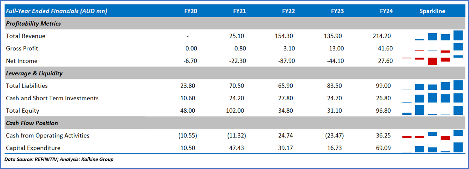This screenshot has width=469, height=169.
Task: Select the Cash from Operating Activities sparkline
Action: point(432,135)
